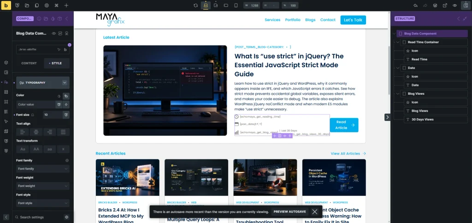Collapse the Read Time Container tree node
The image size is (472, 223).
398,42
